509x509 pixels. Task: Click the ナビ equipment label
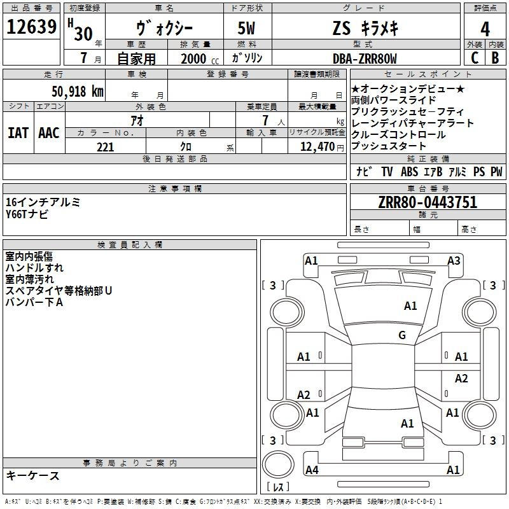(364, 172)
